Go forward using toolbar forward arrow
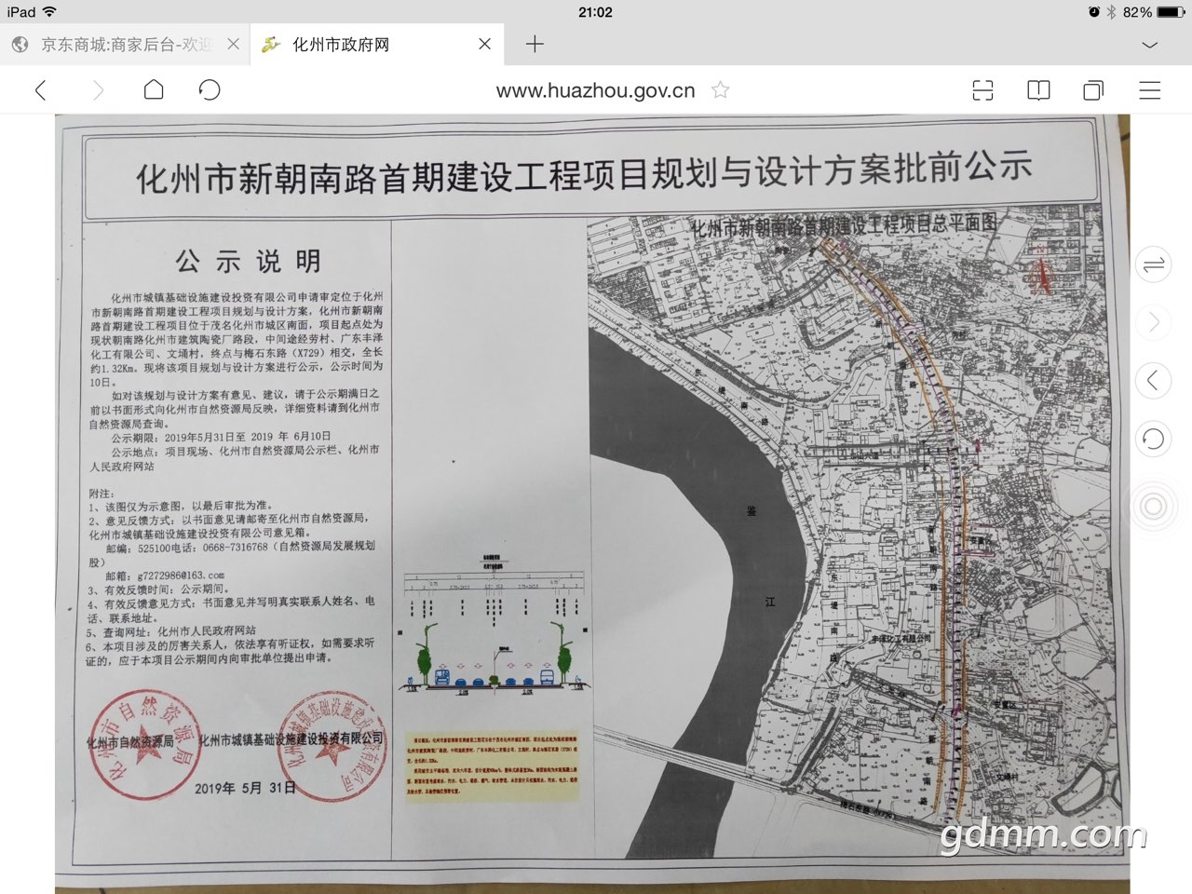The height and width of the screenshot is (894, 1192). pyautogui.click(x=98, y=90)
